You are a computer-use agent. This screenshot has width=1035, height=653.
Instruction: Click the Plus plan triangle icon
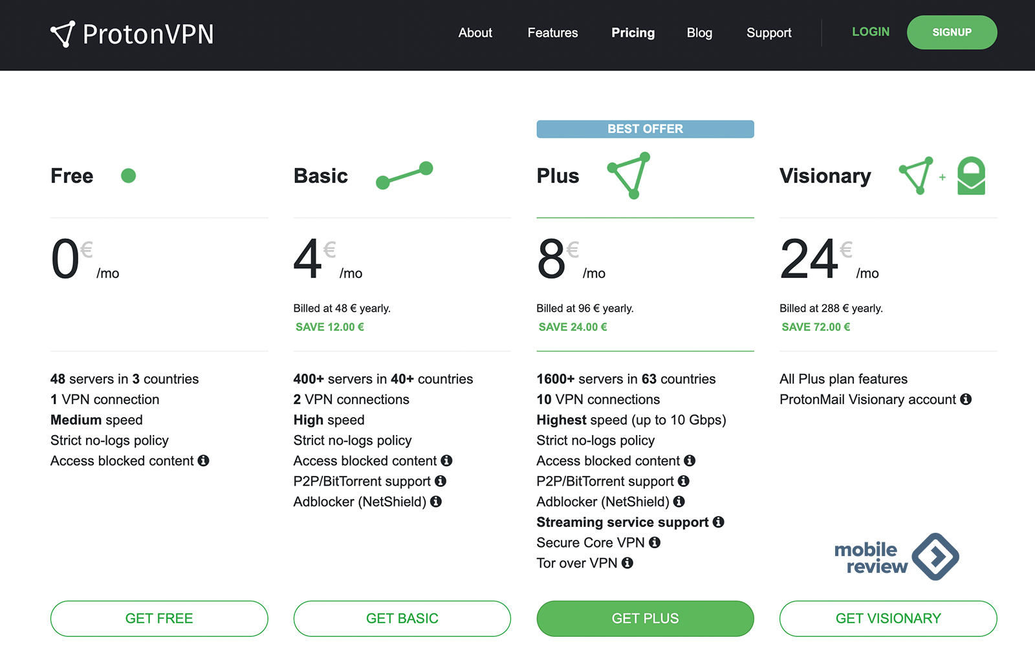[x=629, y=175]
